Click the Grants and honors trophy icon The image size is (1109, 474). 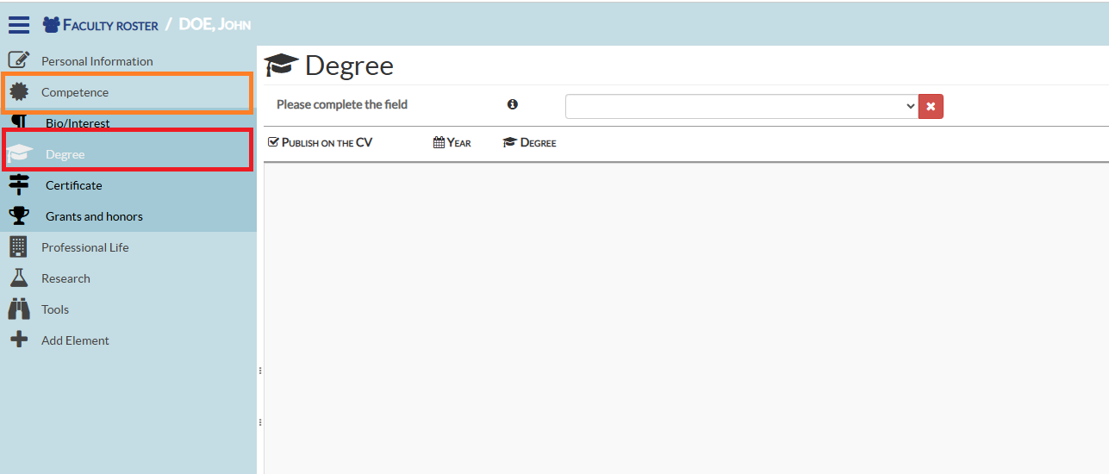[18, 215]
